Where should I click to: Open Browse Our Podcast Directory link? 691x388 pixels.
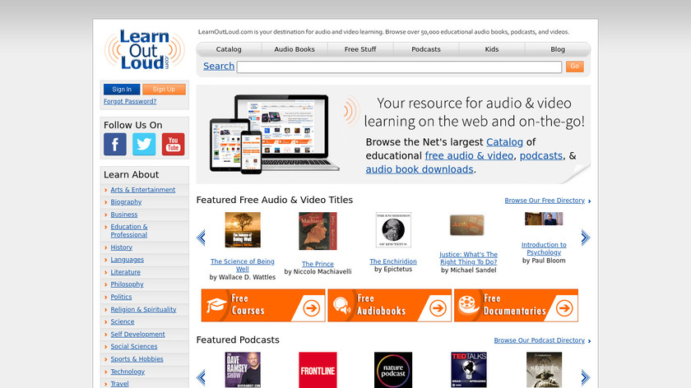[540, 340]
